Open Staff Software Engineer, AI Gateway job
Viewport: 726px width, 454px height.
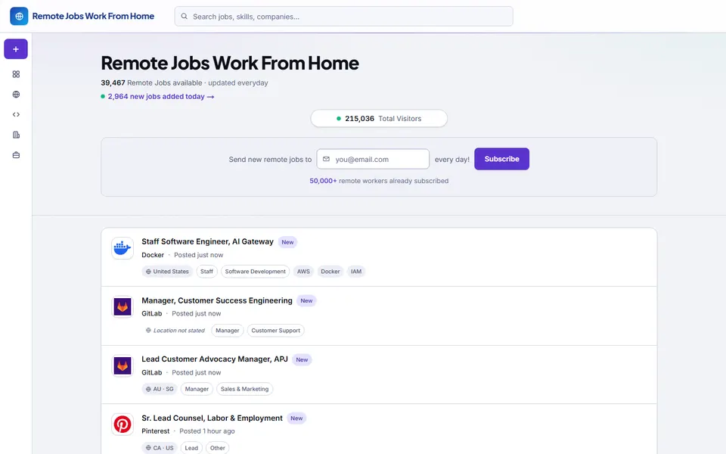tap(207, 241)
